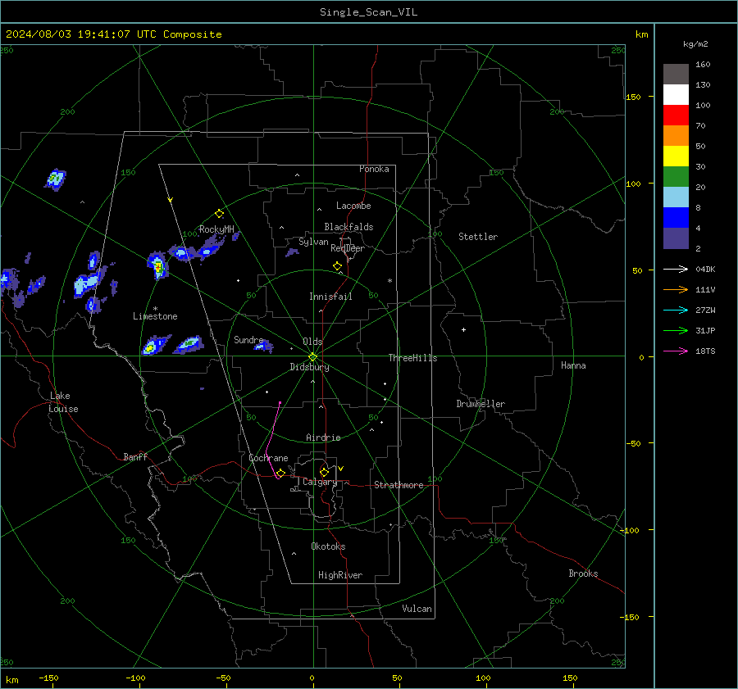Click the white 04DK arrow legend icon
The width and height of the screenshot is (738, 689).
[676, 269]
